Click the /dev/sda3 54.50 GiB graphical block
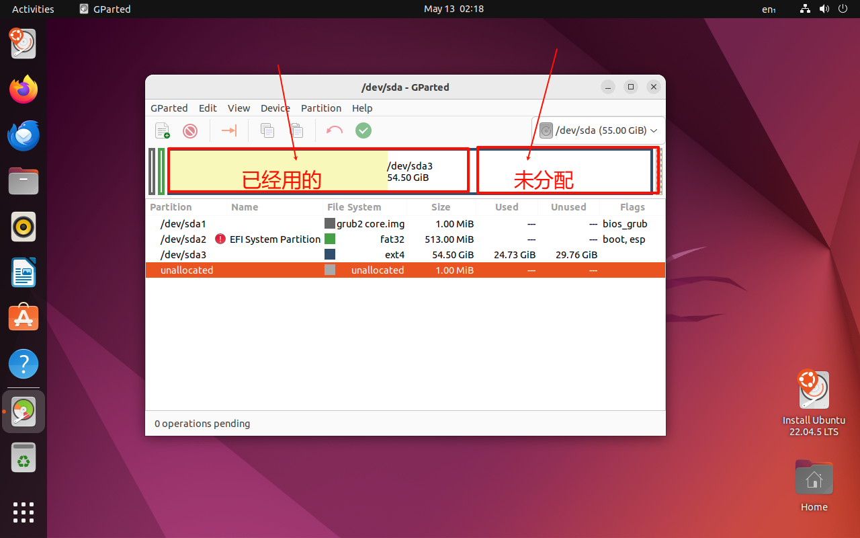Viewport: 860px width, 538px height. tap(409, 171)
